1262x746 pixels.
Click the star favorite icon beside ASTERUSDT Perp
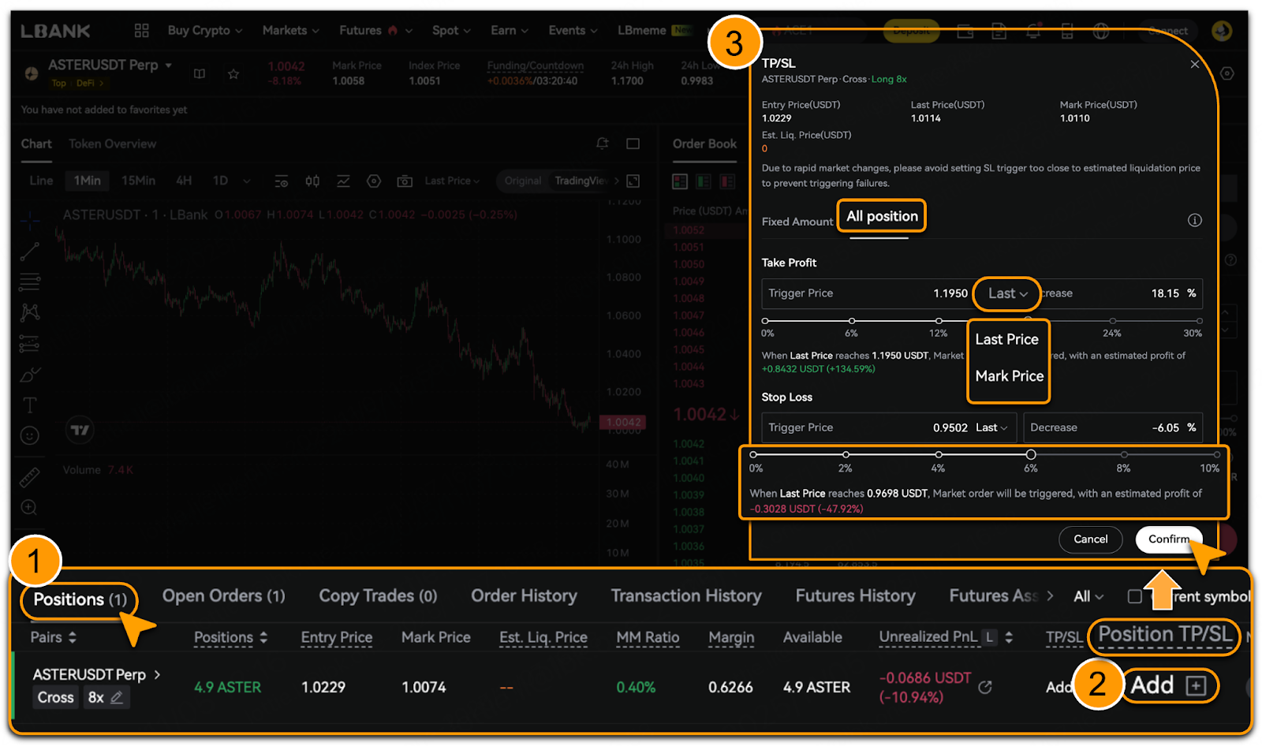[233, 74]
